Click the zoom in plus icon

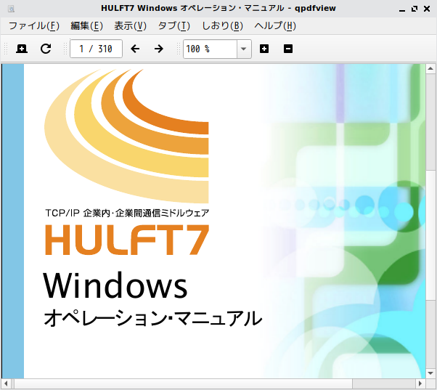pyautogui.click(x=264, y=49)
